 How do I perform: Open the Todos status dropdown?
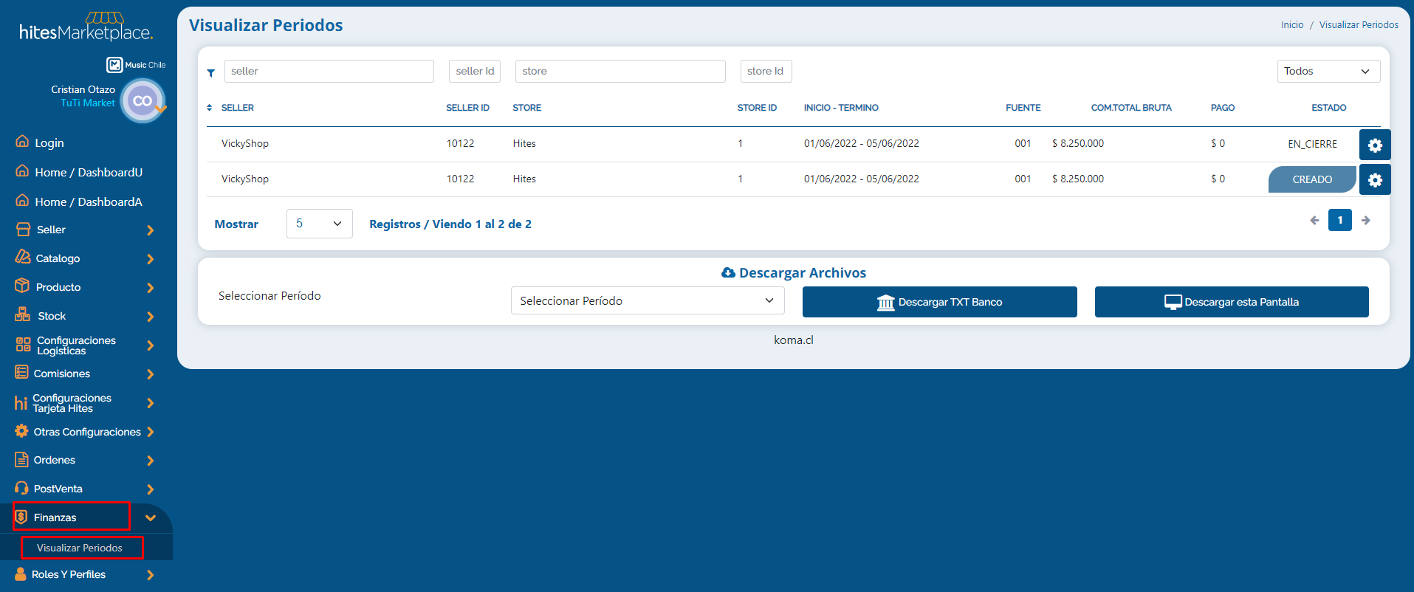pos(1328,71)
